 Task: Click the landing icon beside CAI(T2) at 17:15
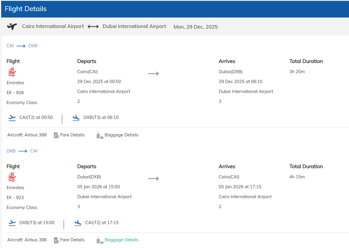click(x=78, y=223)
